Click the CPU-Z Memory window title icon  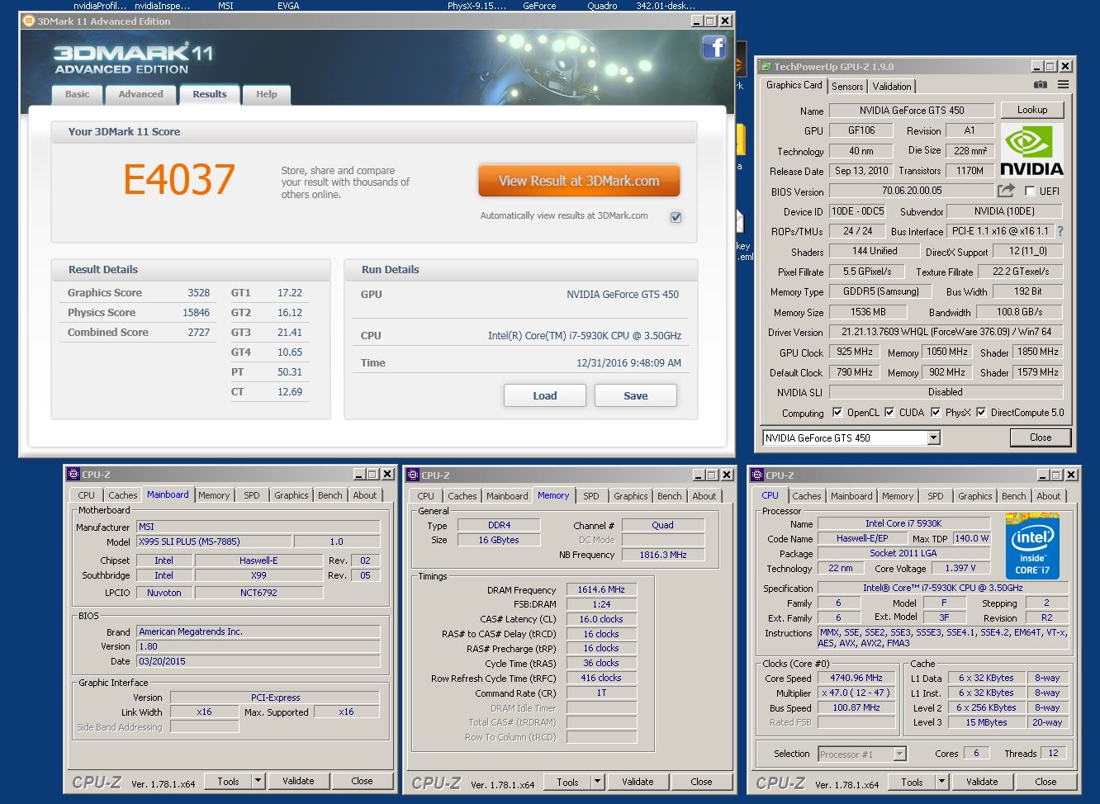pos(413,475)
